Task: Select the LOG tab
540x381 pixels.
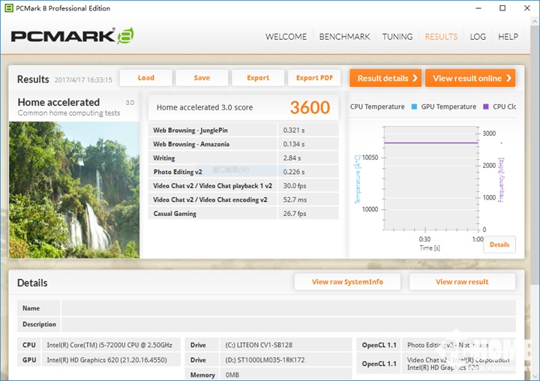Action: (x=478, y=37)
